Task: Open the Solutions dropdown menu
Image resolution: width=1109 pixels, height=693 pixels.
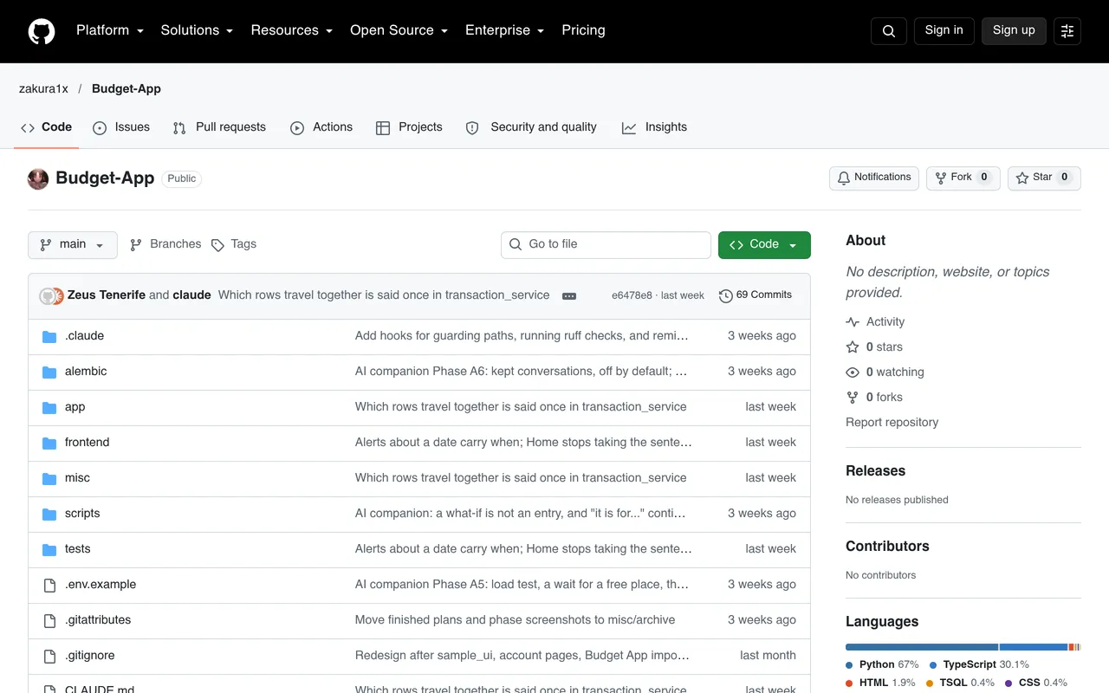Action: 197,30
